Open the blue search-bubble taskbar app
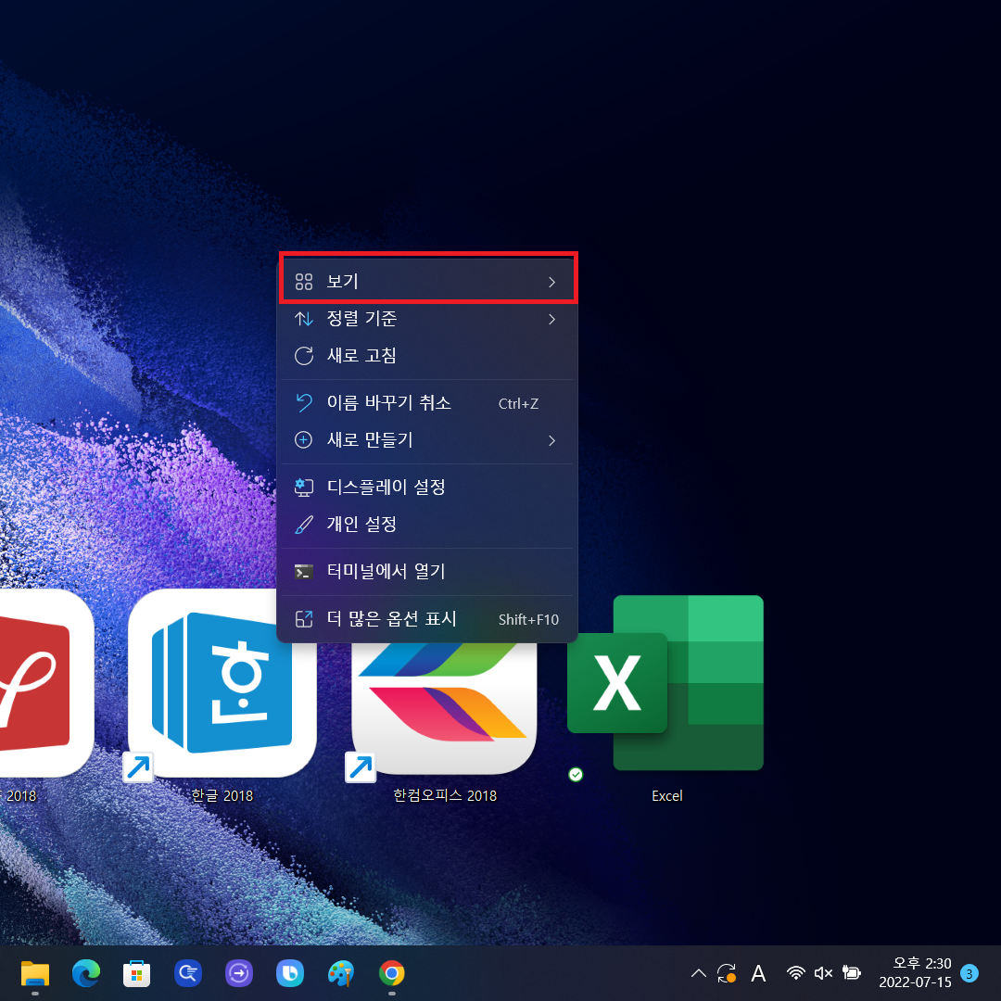This screenshot has width=1001, height=1001. tap(188, 973)
